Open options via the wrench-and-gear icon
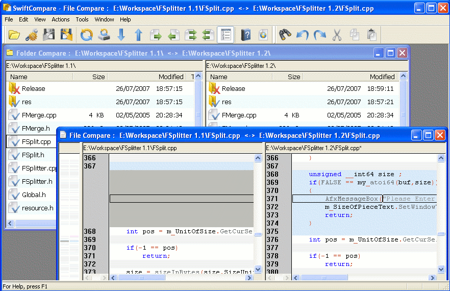Viewport: 450px width, 291px height. 32,35
